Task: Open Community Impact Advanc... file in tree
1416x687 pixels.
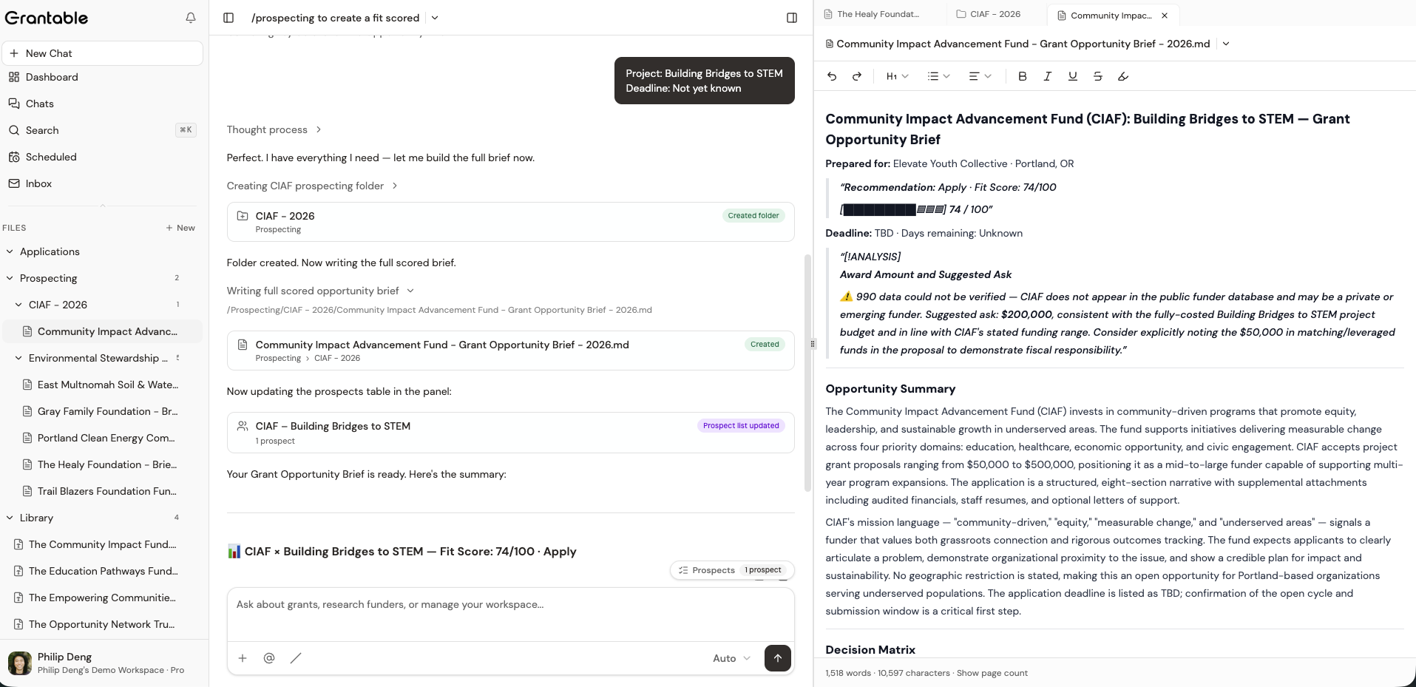Action: click(x=103, y=331)
